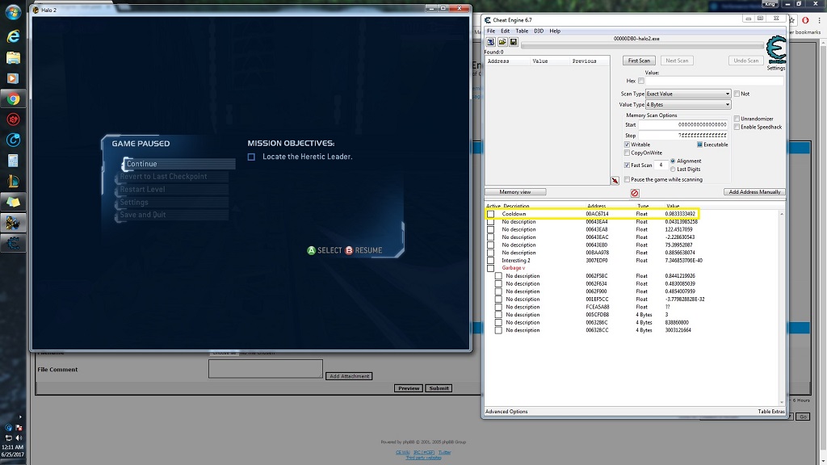Click the red clear list icon

pos(635,193)
